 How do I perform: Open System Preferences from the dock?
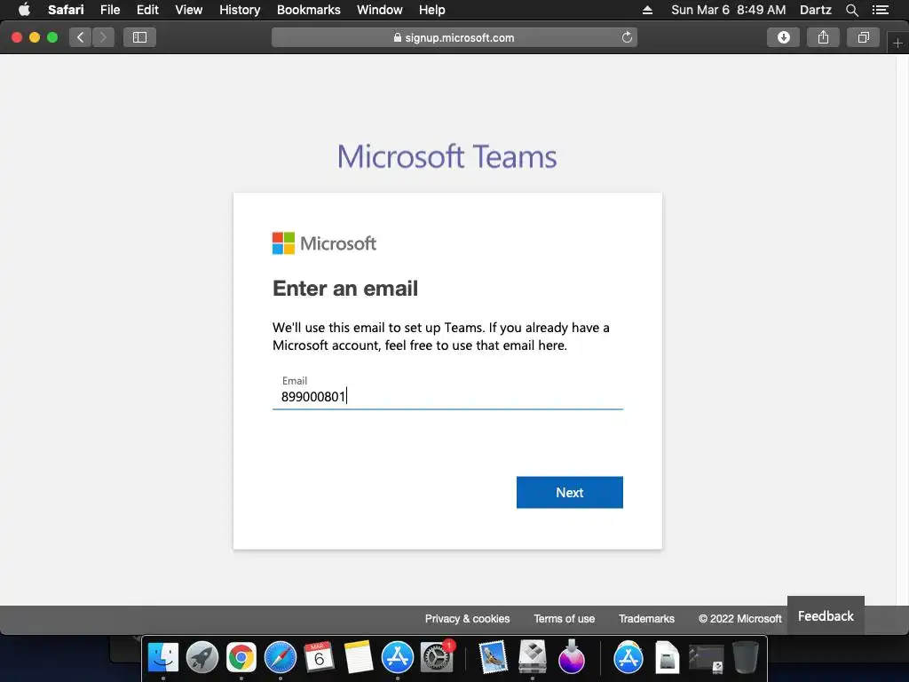click(x=437, y=658)
